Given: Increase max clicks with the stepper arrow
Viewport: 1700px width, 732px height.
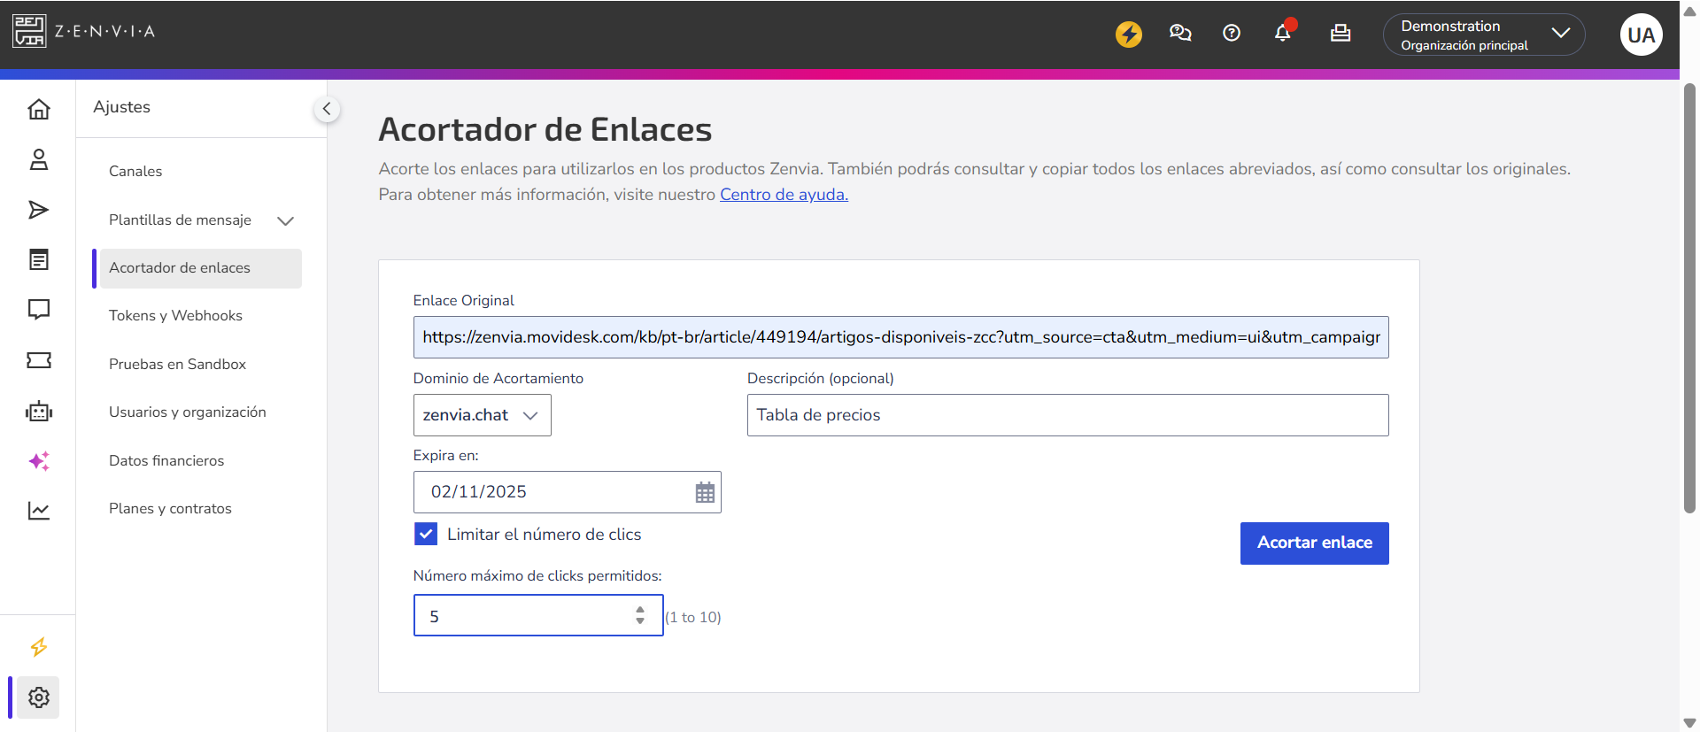Looking at the screenshot, I should pyautogui.click(x=640, y=610).
